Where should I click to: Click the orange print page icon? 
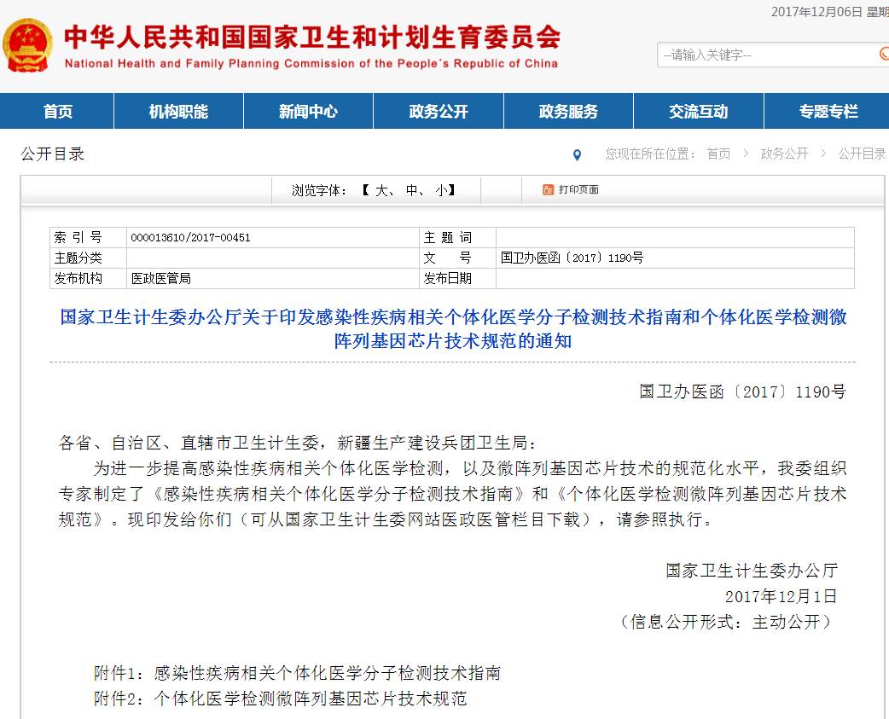[x=548, y=190]
